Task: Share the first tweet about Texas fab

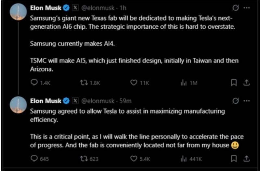Action: point(246,83)
